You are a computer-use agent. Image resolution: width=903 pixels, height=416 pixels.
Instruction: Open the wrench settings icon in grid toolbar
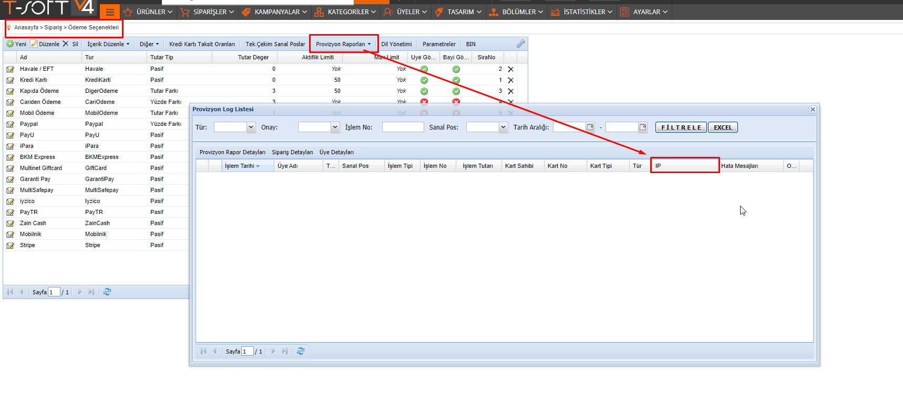[x=521, y=44]
